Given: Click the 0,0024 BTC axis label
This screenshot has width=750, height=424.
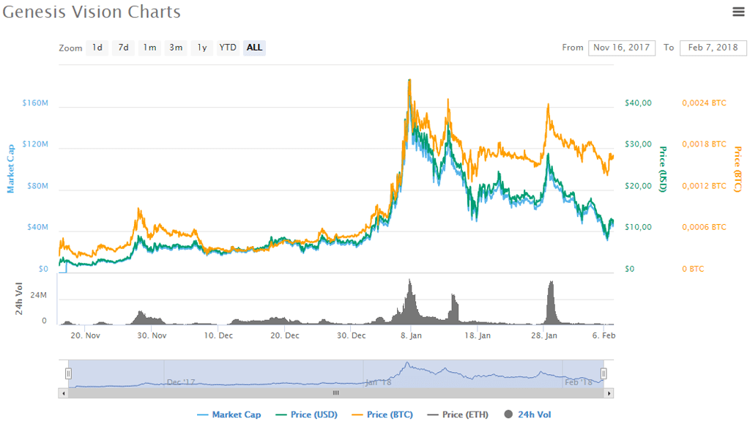Looking at the screenshot, I should point(704,103).
